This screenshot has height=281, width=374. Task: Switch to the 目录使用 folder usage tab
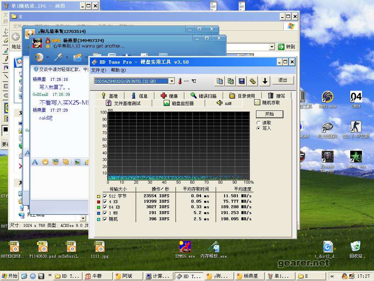(x=242, y=96)
